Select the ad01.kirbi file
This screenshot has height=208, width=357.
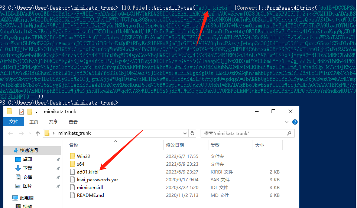click(x=88, y=172)
